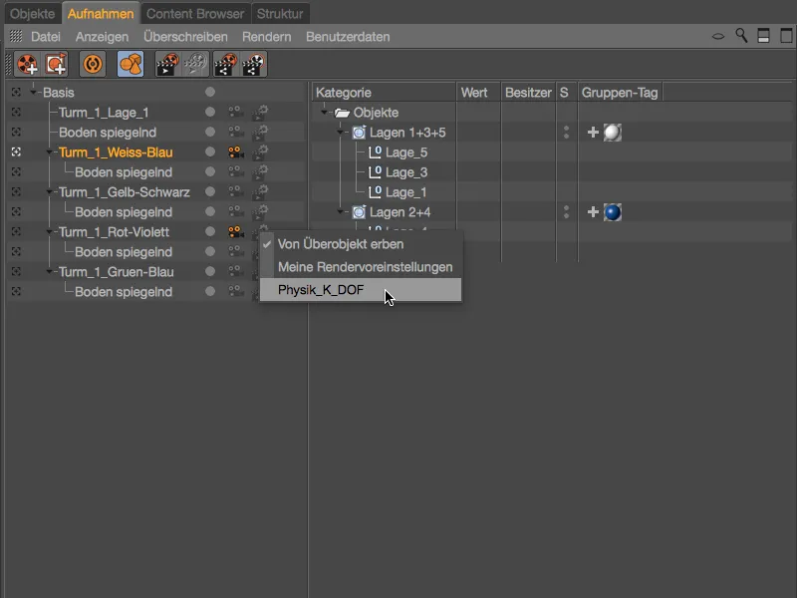Click the single-panel layout icon far right
The width and height of the screenshot is (797, 598).
tap(786, 36)
